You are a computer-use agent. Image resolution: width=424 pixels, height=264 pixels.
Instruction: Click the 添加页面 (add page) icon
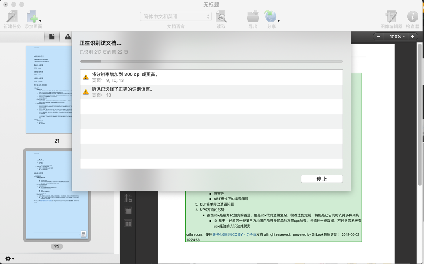[x=32, y=16]
